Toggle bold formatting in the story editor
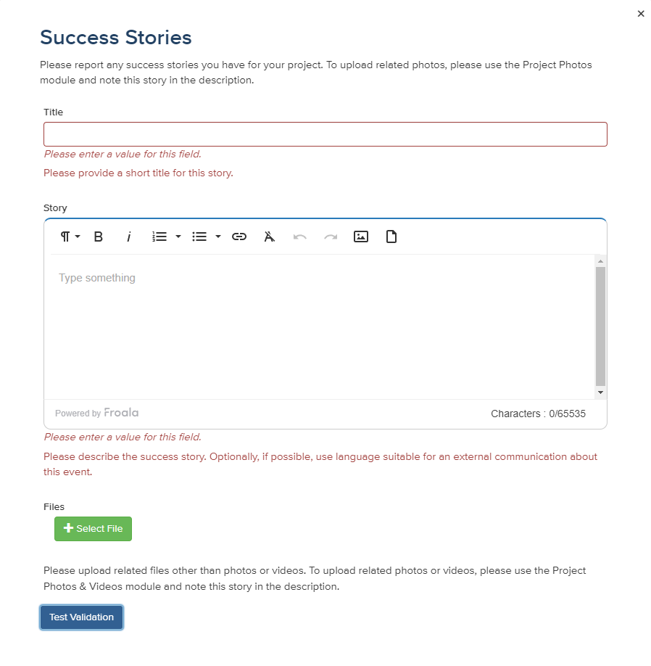651x666 pixels. coord(99,237)
